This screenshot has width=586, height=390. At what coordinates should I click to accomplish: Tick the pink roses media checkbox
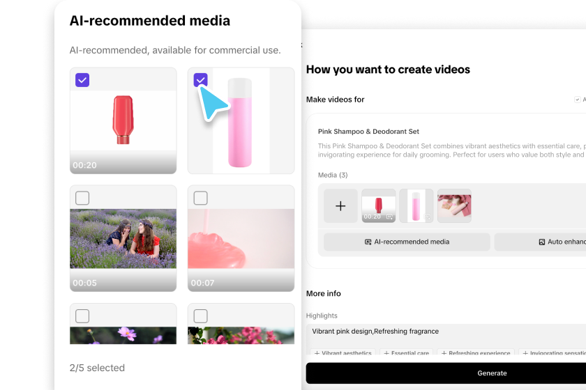(x=200, y=315)
